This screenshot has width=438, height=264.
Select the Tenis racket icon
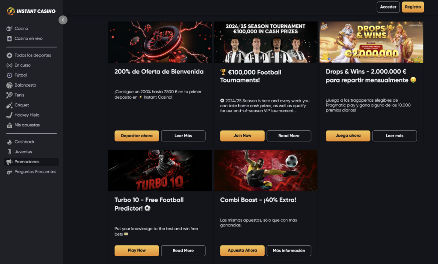tap(9, 95)
